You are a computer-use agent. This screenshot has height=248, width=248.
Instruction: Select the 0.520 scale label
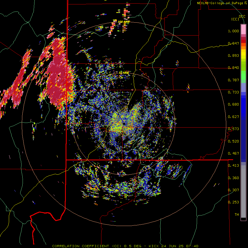[x=233, y=141]
